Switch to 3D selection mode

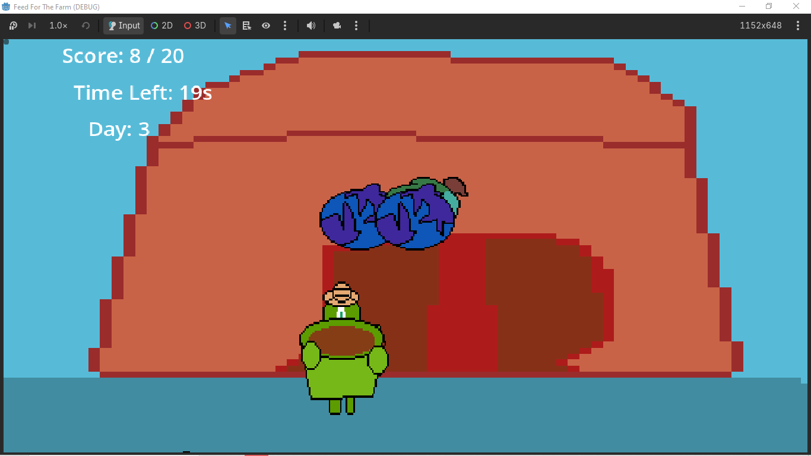pyautogui.click(x=195, y=26)
